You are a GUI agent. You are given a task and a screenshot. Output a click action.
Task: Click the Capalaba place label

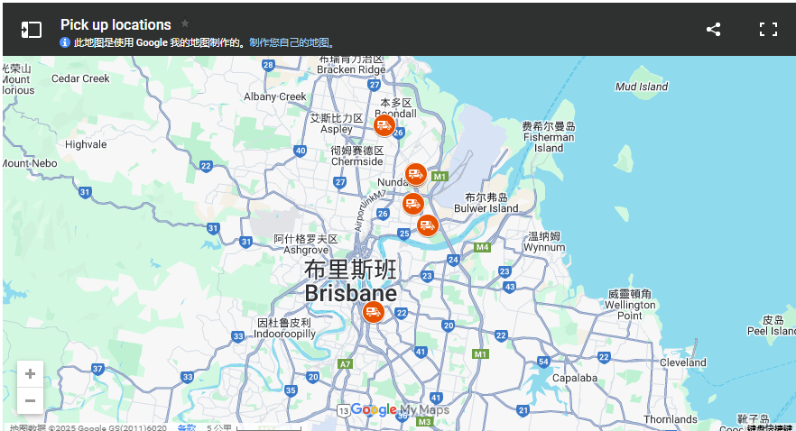click(575, 379)
